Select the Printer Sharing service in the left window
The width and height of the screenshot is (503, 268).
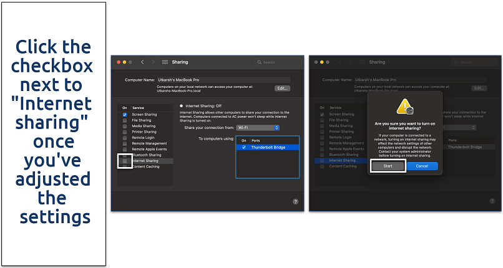[x=144, y=132]
